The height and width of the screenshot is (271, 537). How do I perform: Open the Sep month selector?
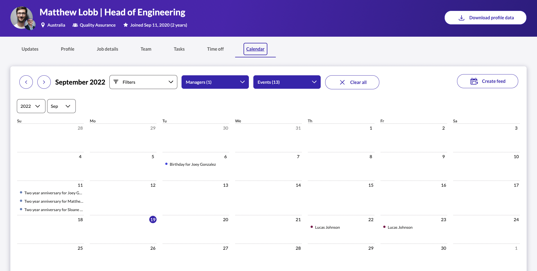pyautogui.click(x=61, y=106)
